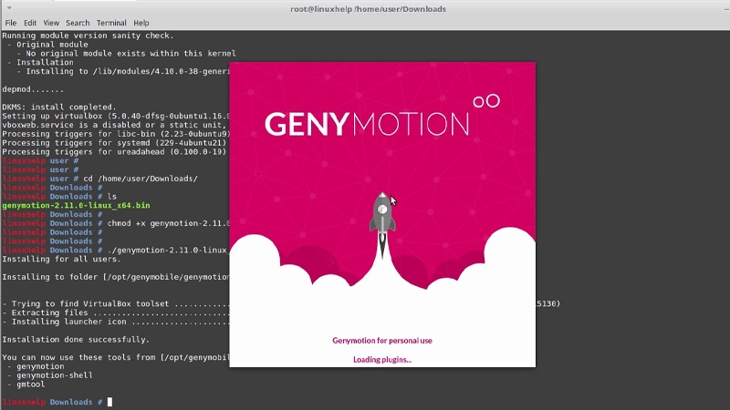This screenshot has height=410, width=730.
Task: Click 'Installing for all users.' line
Action: (61, 259)
